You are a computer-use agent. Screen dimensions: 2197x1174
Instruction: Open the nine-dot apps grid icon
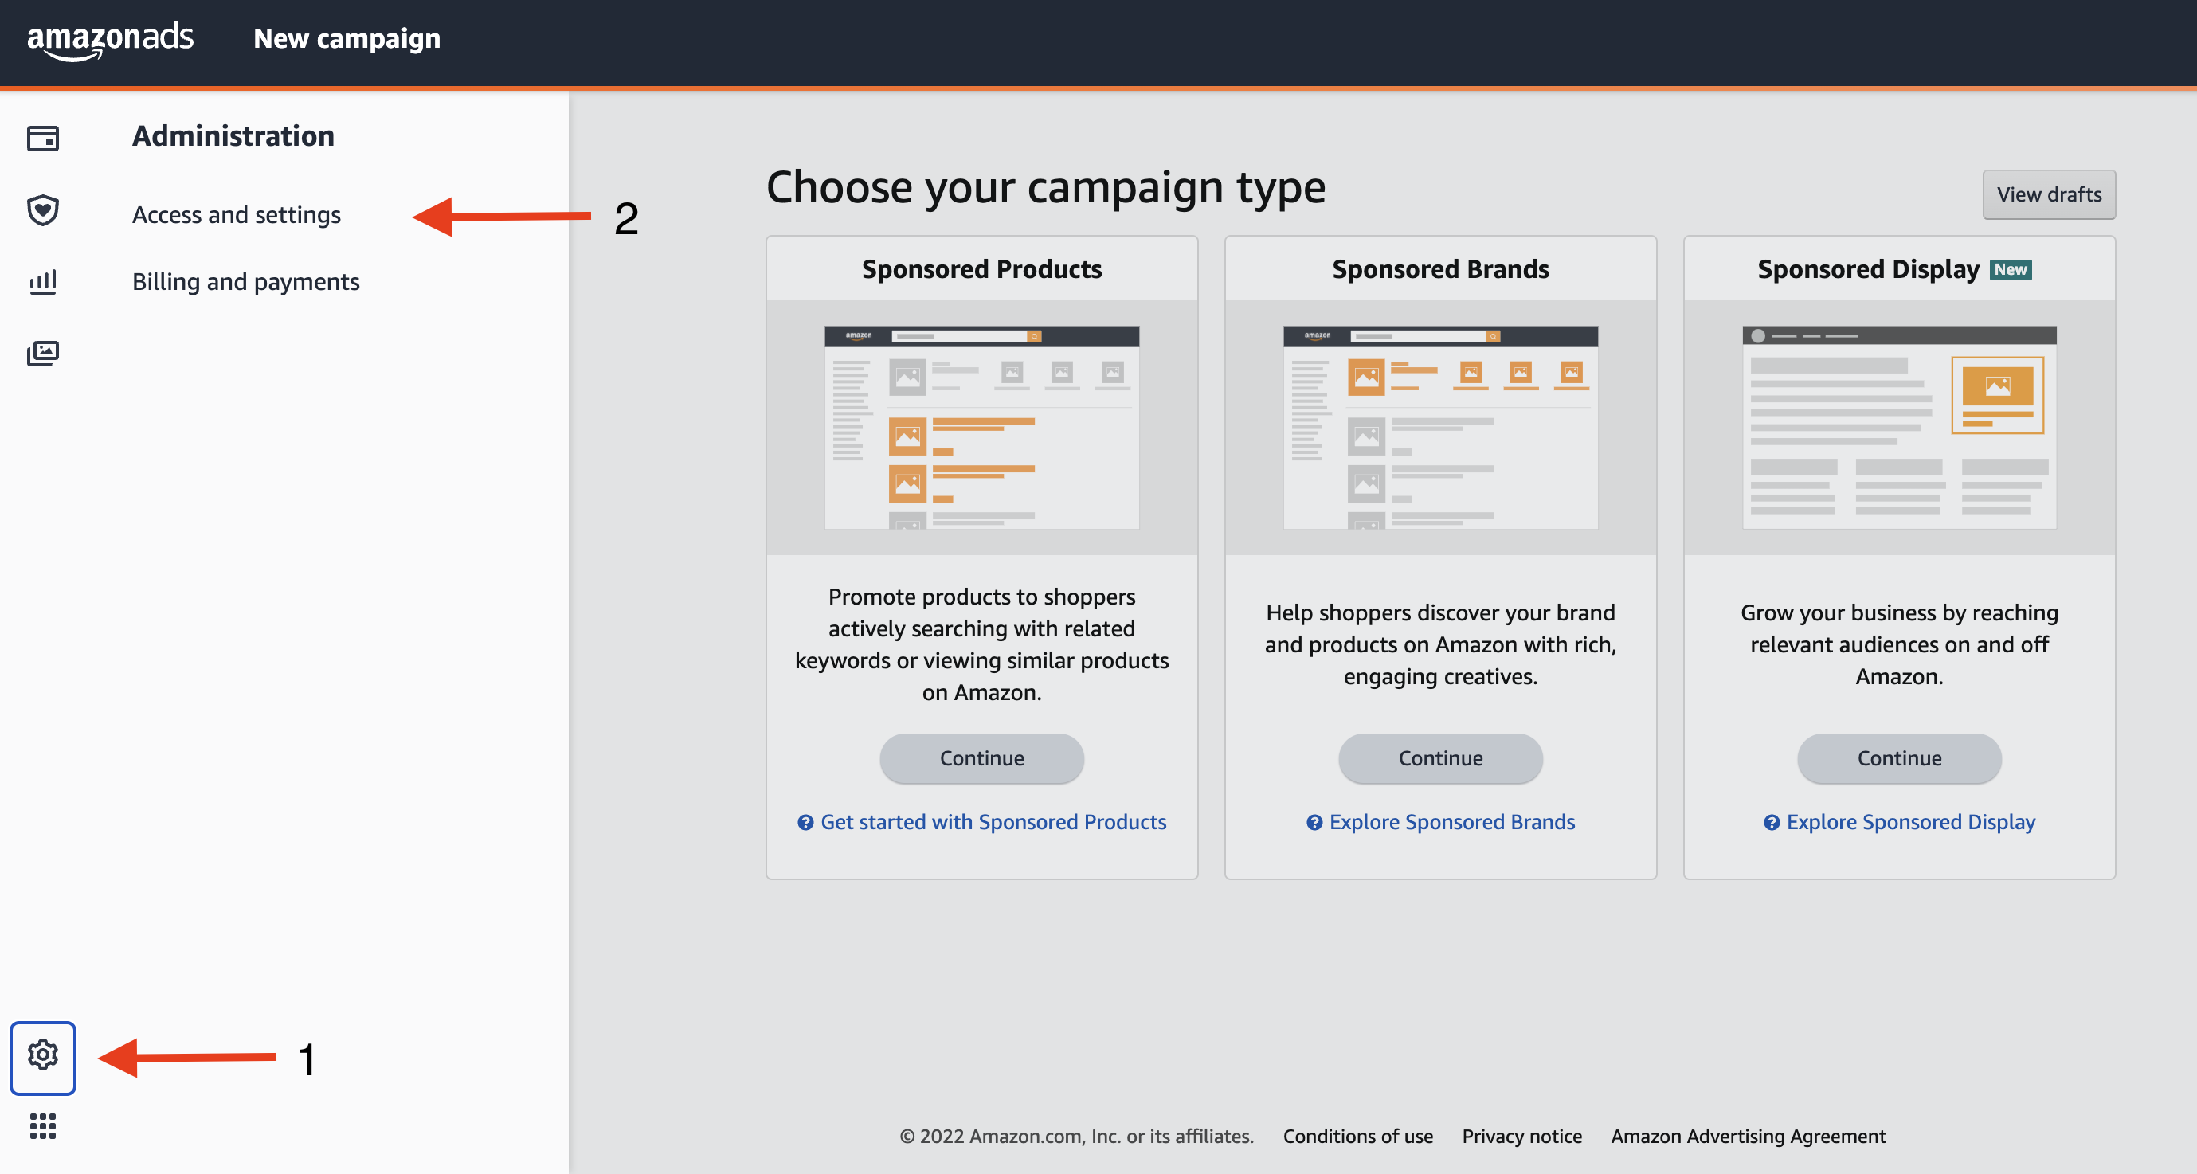point(43,1126)
